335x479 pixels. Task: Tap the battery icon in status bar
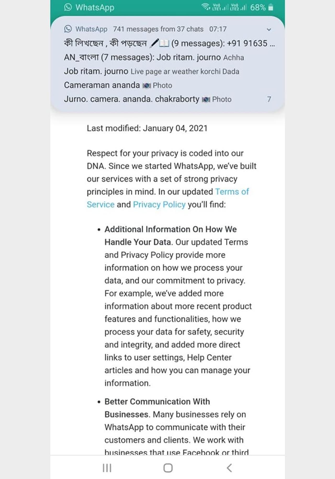coord(271,7)
